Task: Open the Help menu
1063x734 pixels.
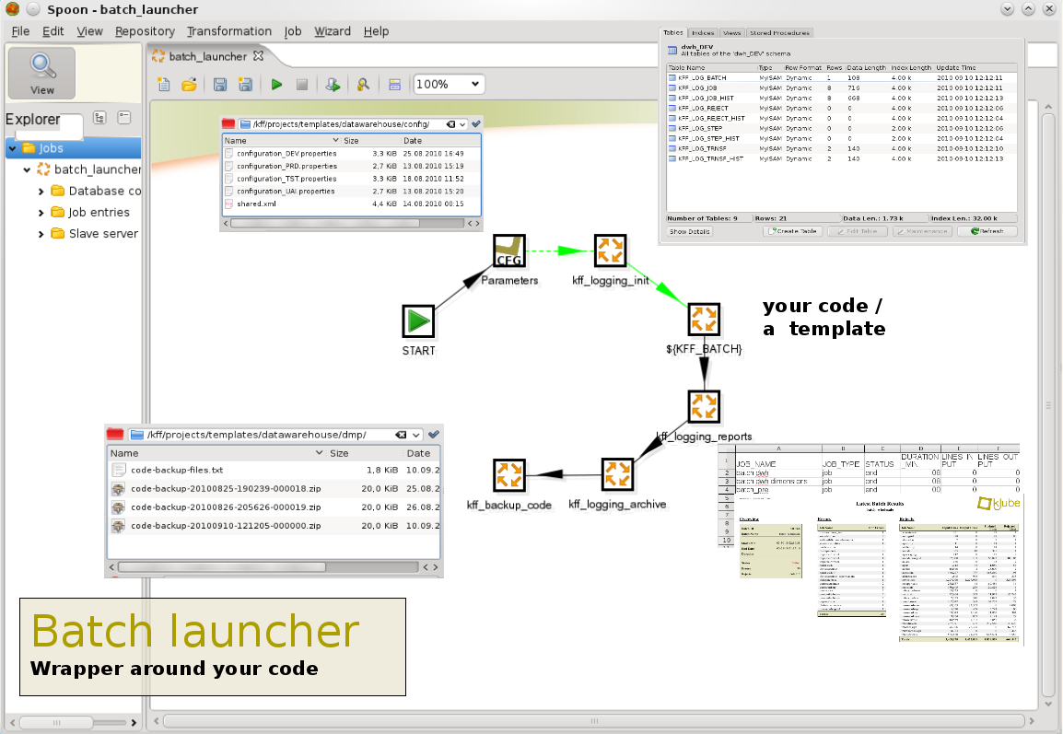Action: tap(376, 31)
